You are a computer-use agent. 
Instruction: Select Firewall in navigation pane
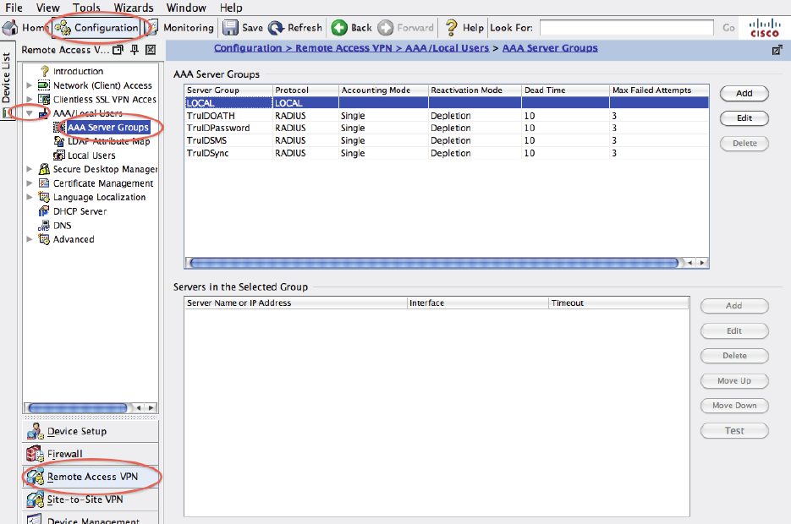click(36, 454)
